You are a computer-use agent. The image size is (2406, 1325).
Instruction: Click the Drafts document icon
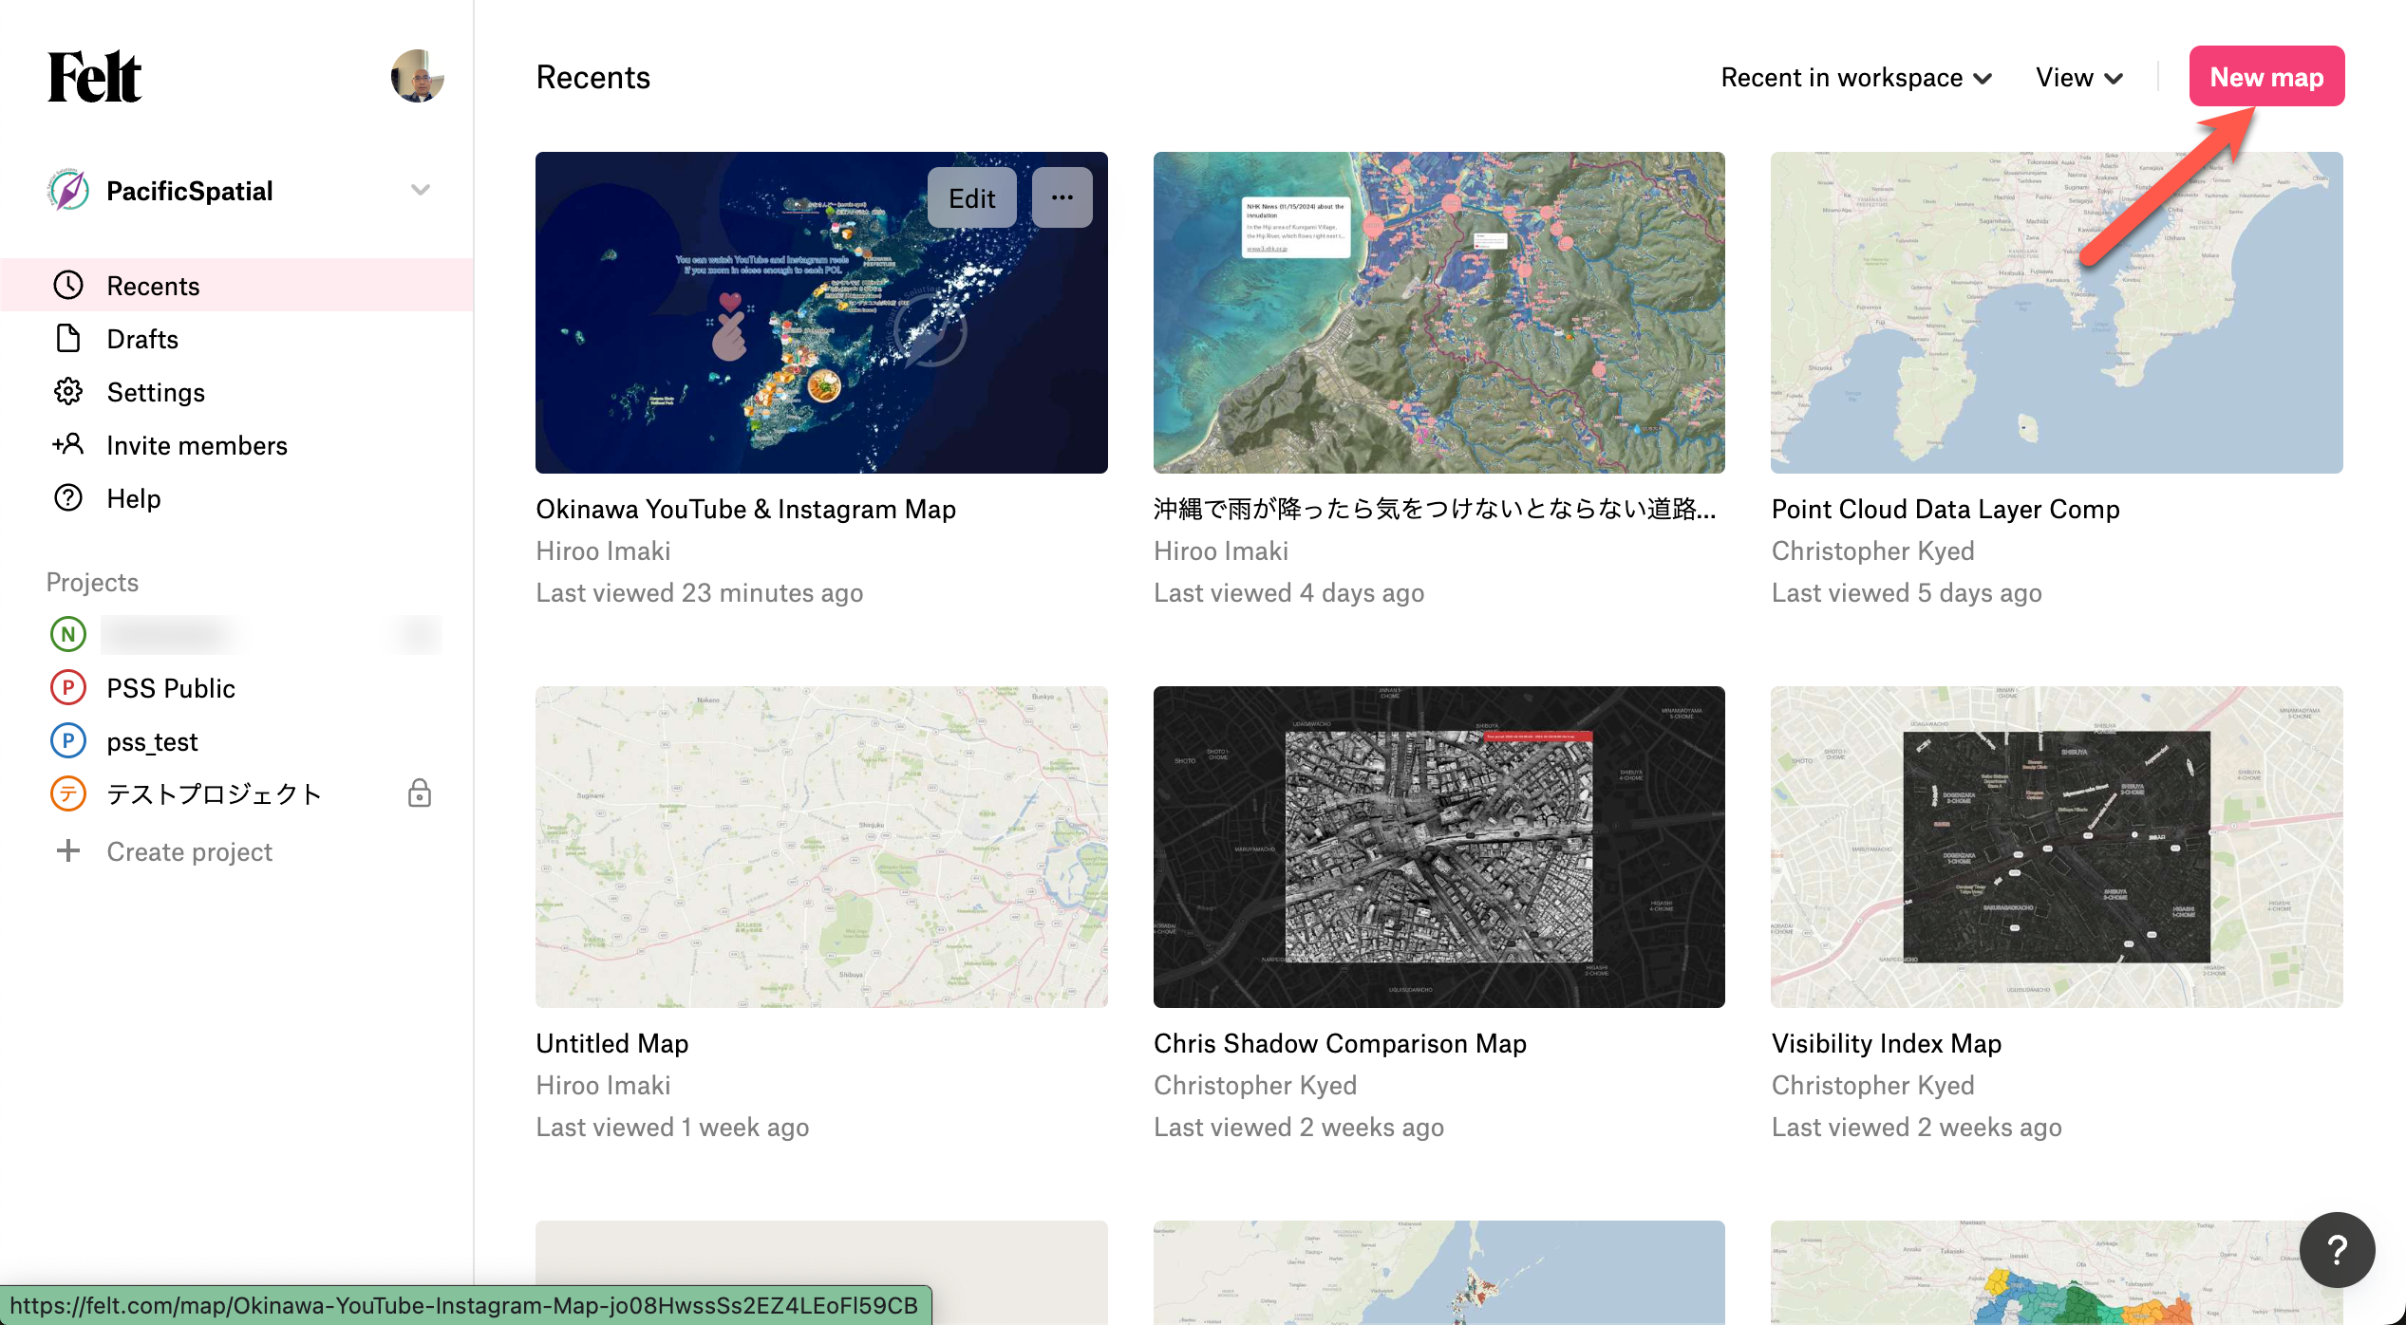68,339
